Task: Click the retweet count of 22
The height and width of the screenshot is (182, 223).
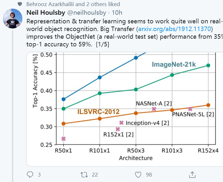Action: pyautogui.click(x=95, y=175)
